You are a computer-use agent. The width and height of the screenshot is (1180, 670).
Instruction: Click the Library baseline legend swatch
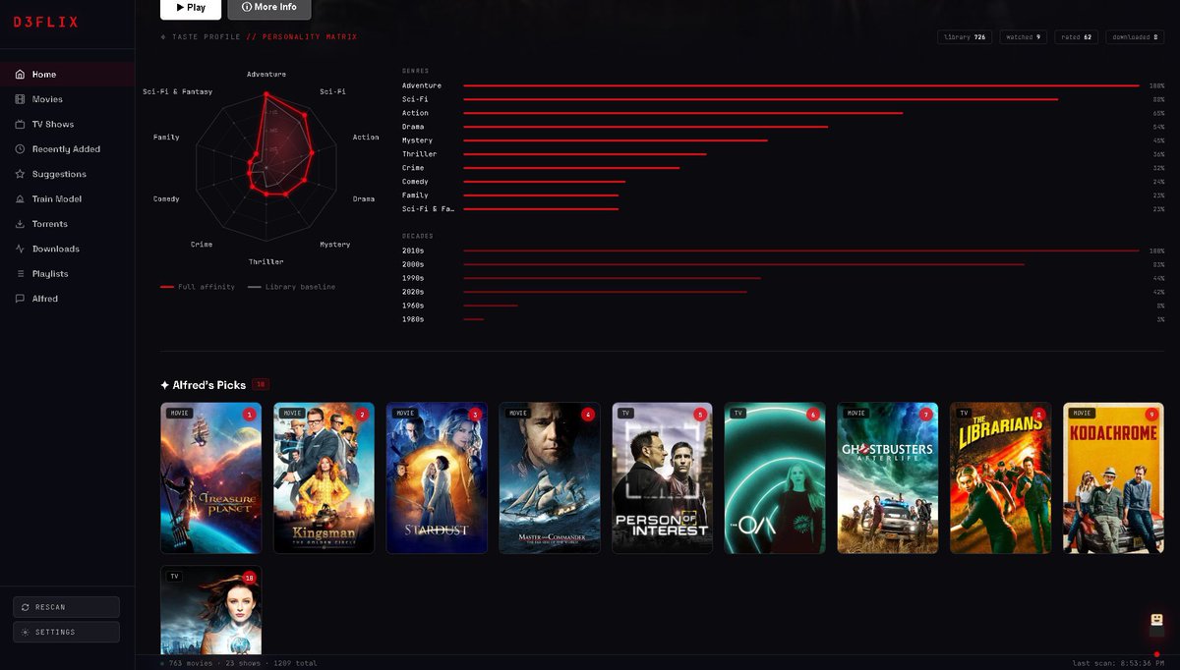tap(255, 287)
